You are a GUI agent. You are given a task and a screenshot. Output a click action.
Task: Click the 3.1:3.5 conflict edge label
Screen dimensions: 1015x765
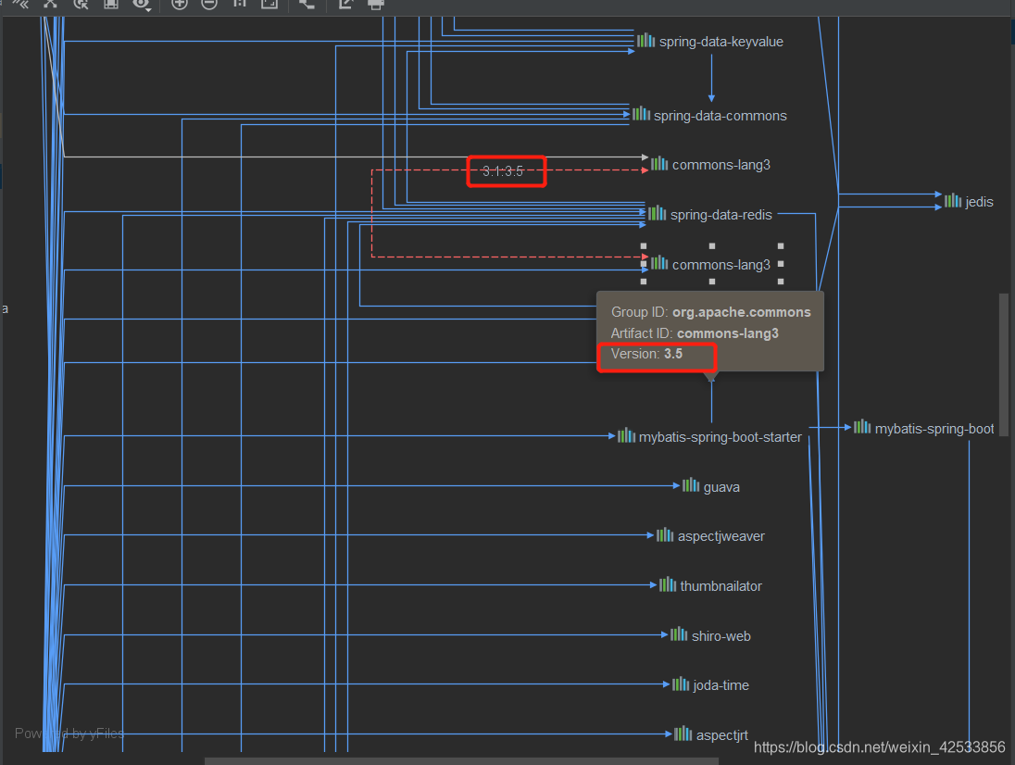tap(503, 171)
